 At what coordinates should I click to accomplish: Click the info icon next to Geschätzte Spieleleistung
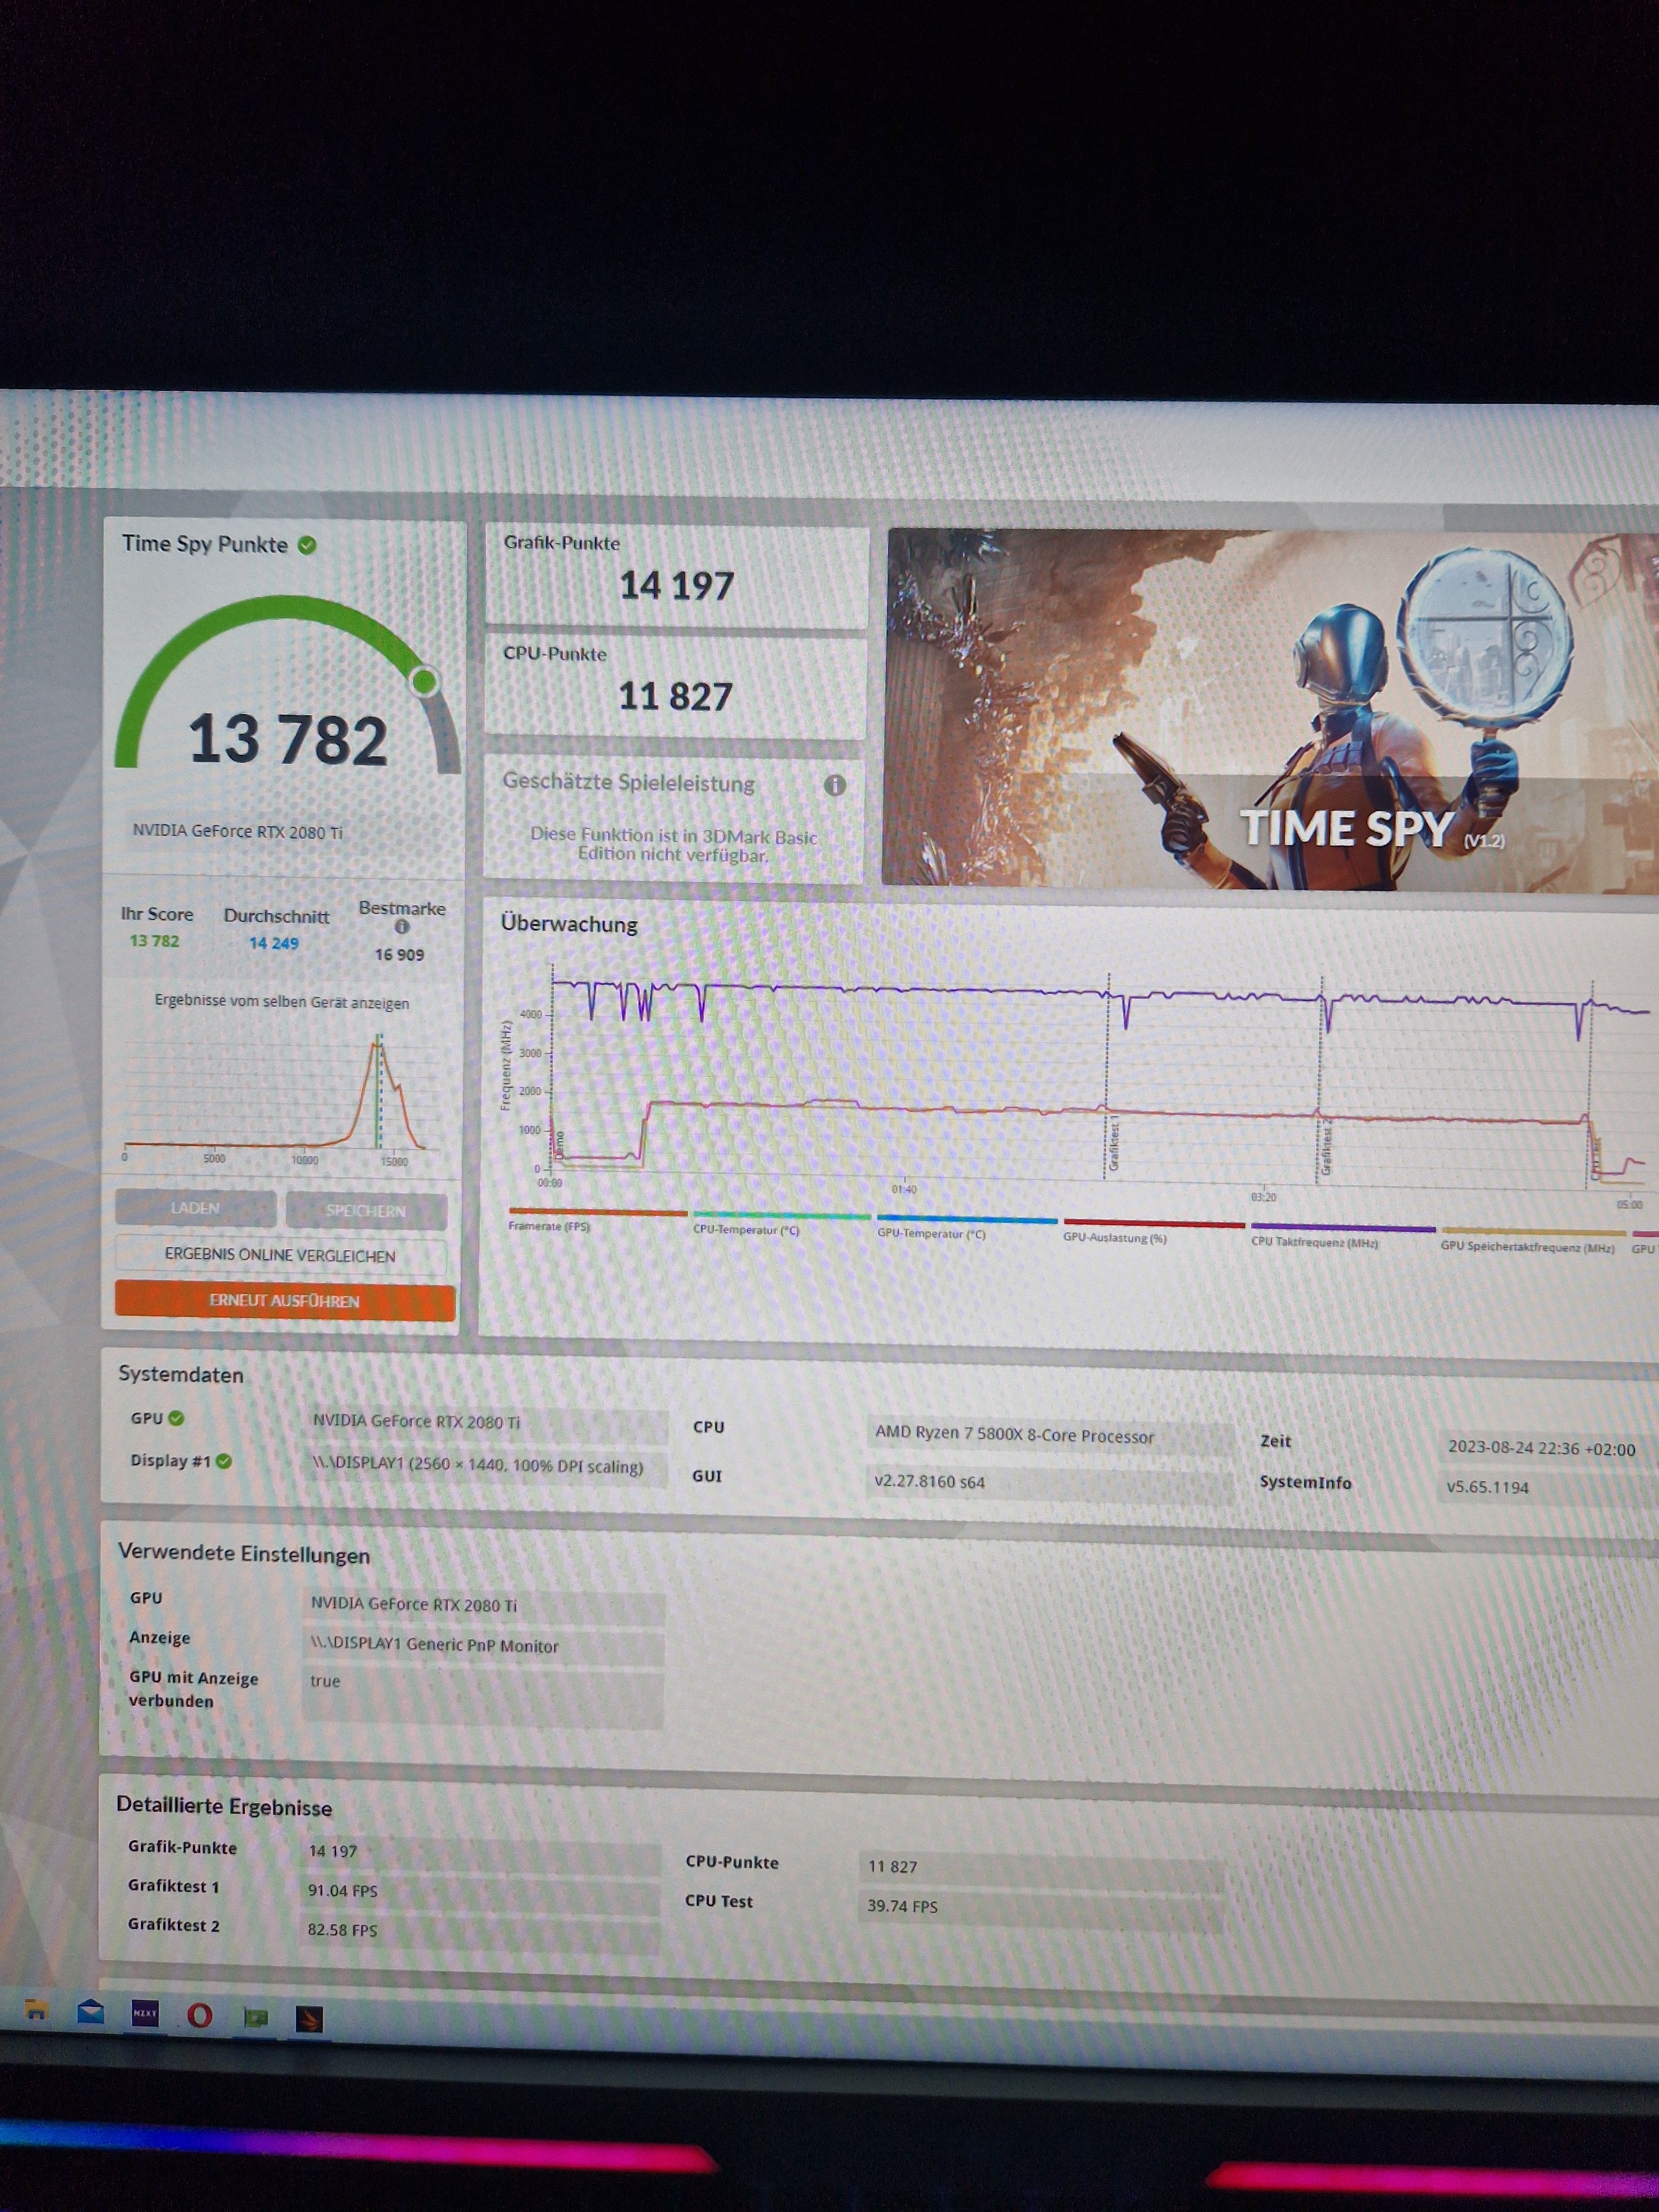pyautogui.click(x=834, y=785)
